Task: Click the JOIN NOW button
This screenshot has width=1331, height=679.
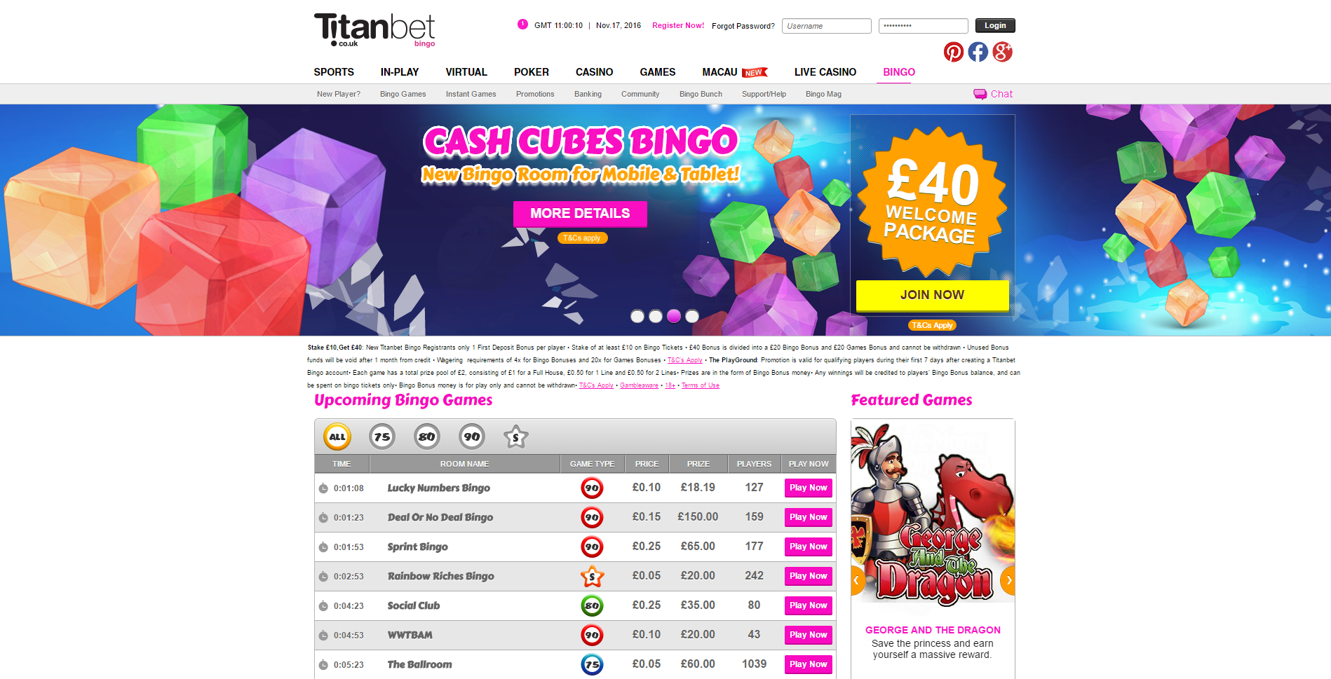Action: (933, 295)
